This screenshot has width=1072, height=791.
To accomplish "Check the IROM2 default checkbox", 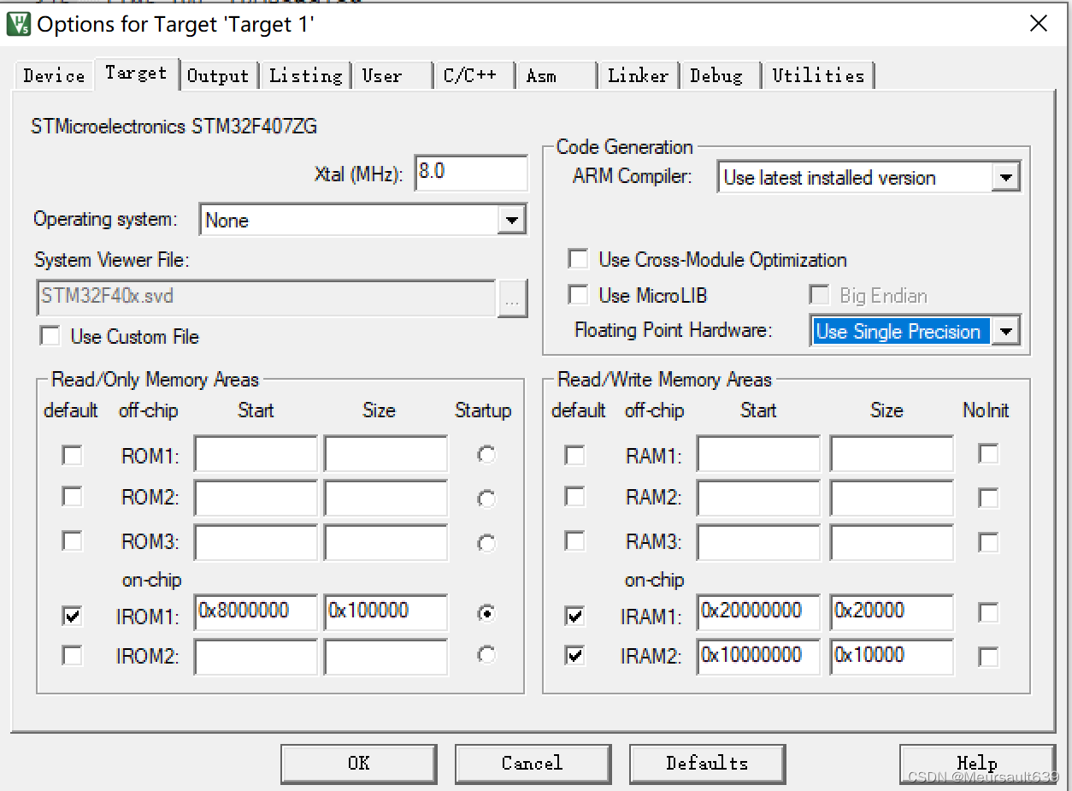I will pos(73,656).
